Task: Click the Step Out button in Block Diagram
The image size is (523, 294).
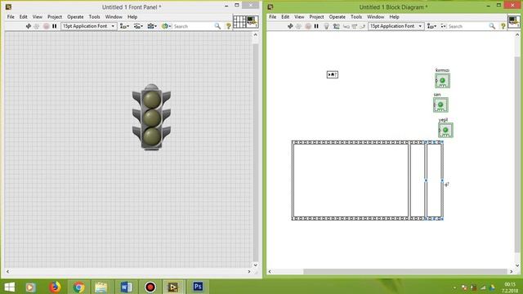Action: pyautogui.click(x=363, y=26)
